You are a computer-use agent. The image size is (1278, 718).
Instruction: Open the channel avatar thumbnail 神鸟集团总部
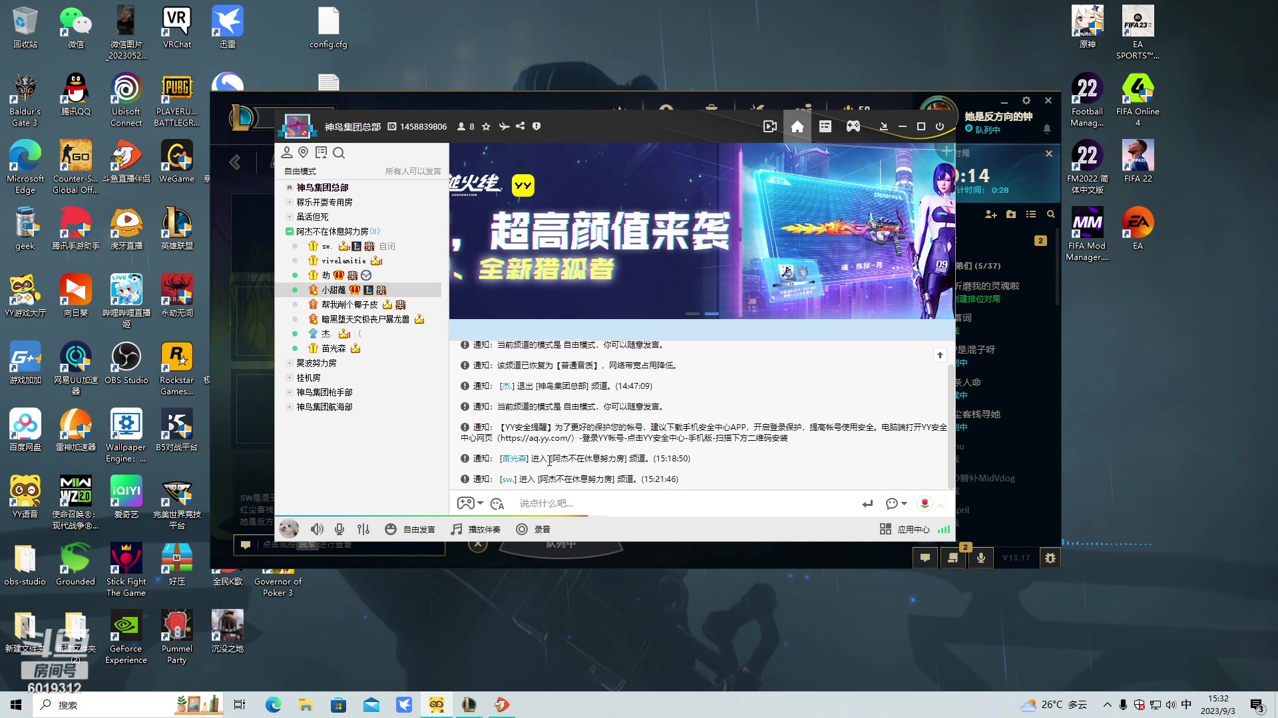point(297,126)
